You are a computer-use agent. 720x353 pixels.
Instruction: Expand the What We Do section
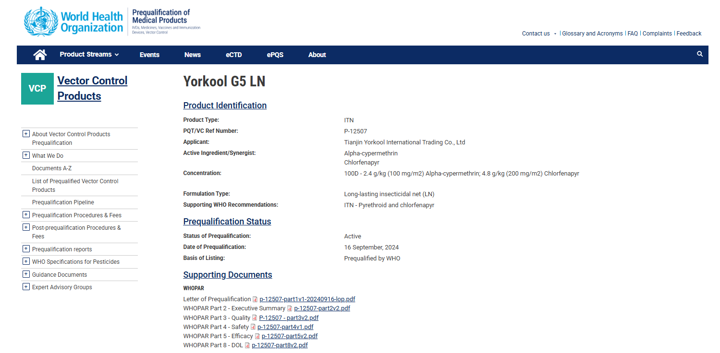26,155
